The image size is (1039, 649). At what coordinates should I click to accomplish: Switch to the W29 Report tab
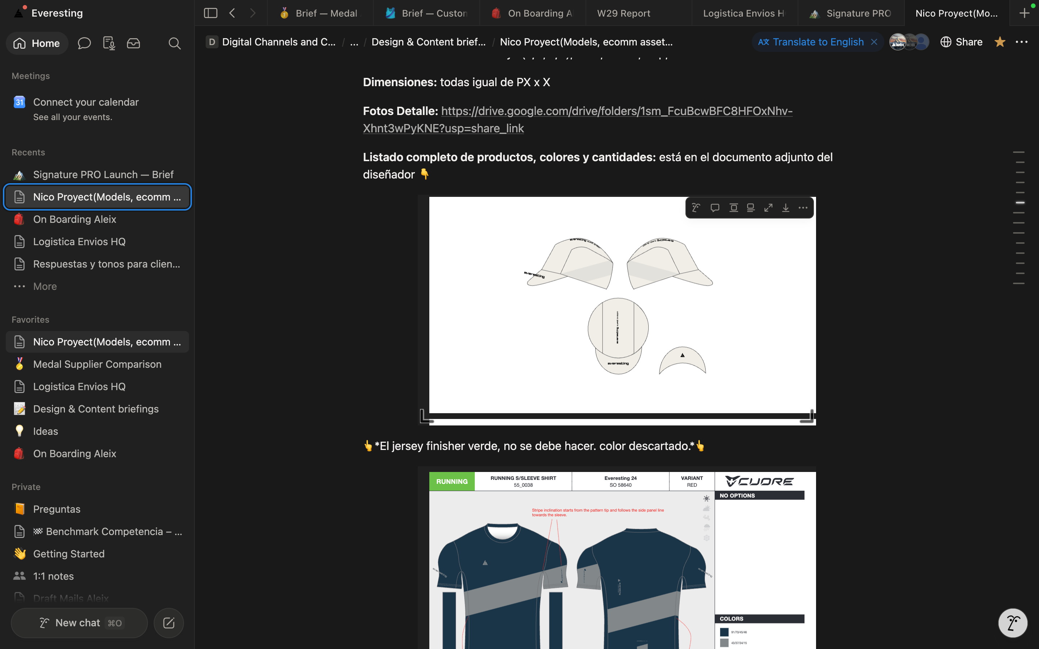[x=623, y=13]
